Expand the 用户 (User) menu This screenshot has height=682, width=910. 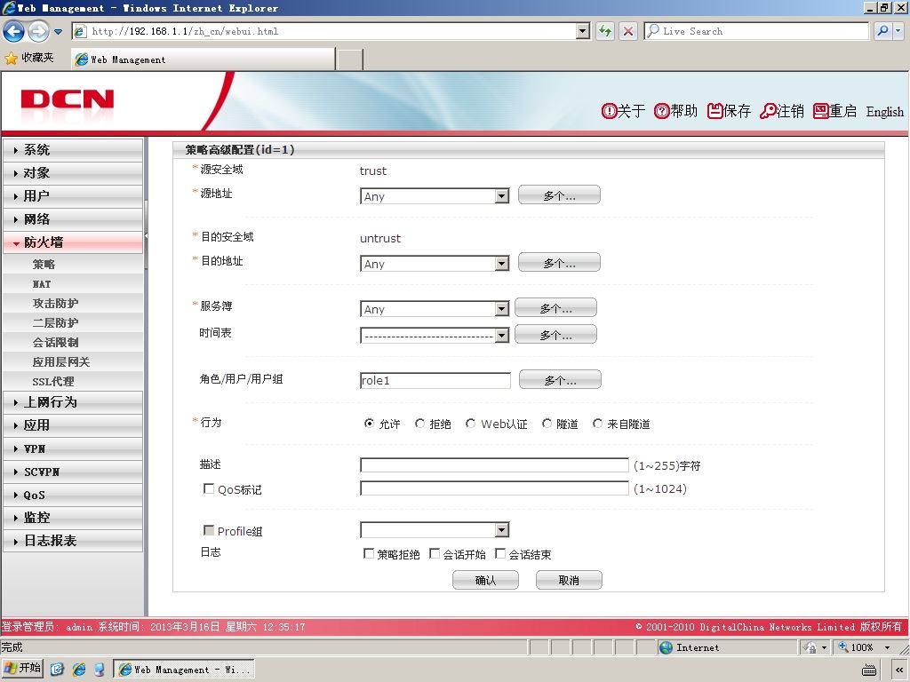pos(73,196)
